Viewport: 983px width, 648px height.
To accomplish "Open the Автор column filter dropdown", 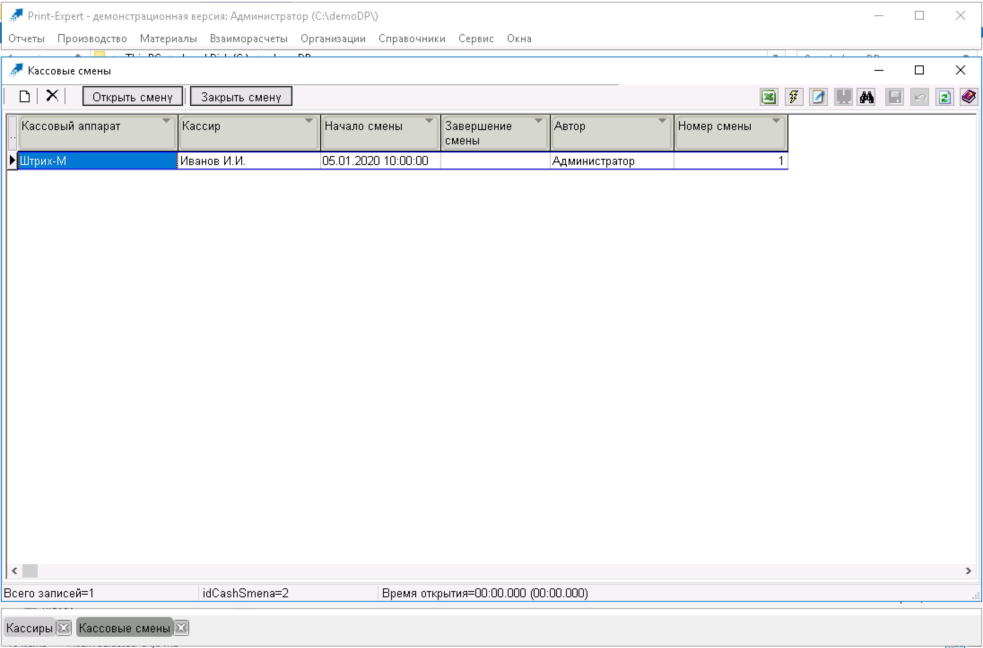I will (x=662, y=121).
